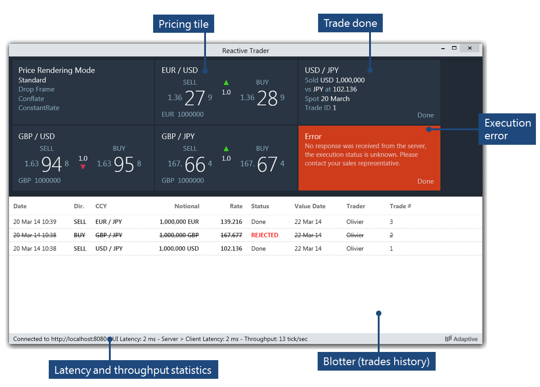This screenshot has height=387, width=540.
Task: Click the 102.136 rate cell
Action: [x=231, y=249]
